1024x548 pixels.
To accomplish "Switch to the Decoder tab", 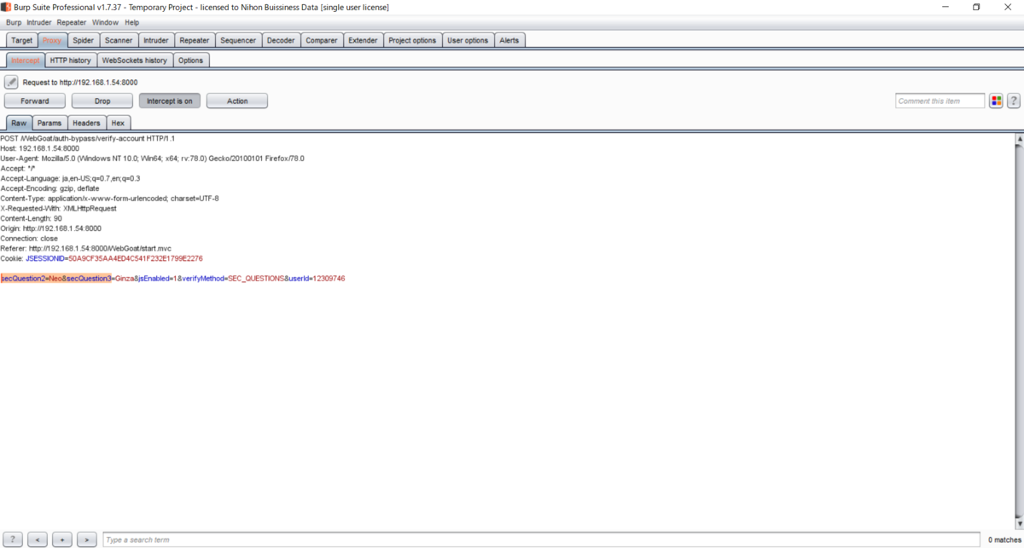I will (x=281, y=40).
